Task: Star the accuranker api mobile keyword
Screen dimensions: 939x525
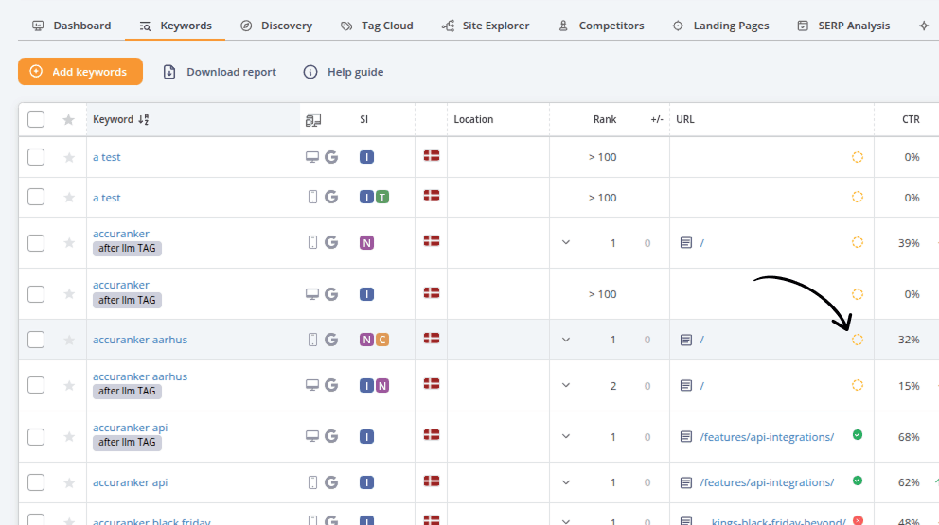Action: point(69,481)
